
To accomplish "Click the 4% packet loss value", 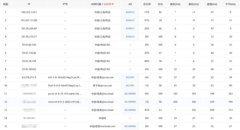I will point(147,78).
